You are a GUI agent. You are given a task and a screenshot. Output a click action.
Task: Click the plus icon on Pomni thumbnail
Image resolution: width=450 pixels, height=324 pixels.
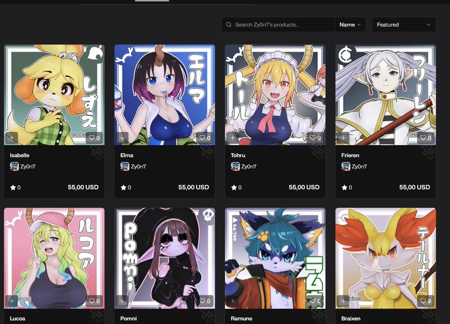122,301
